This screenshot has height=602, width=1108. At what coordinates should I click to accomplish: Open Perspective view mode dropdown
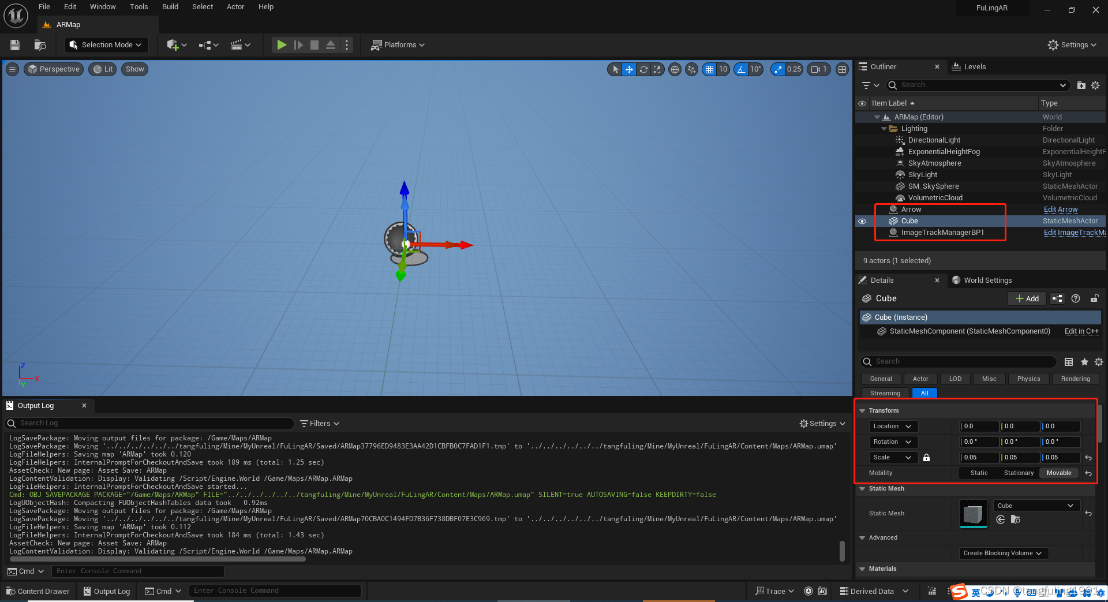tap(54, 69)
